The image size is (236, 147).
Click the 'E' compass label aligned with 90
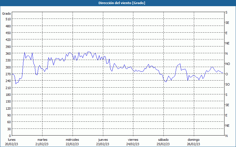tap(226, 115)
